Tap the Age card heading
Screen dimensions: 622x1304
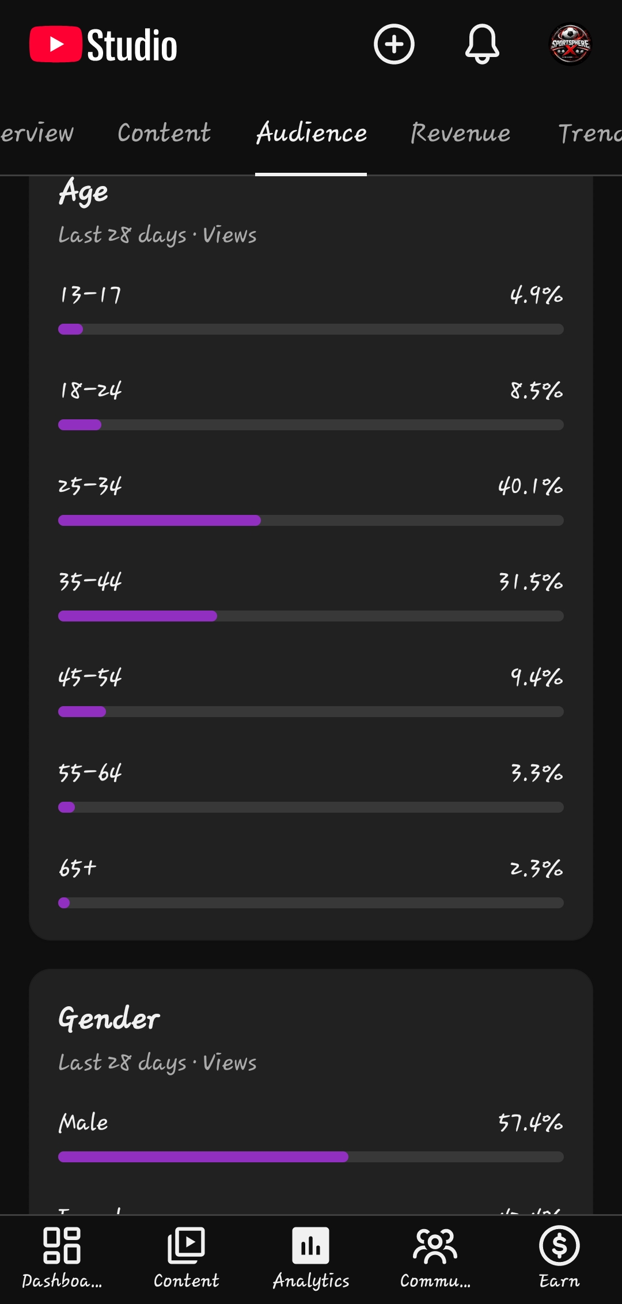pos(83,193)
